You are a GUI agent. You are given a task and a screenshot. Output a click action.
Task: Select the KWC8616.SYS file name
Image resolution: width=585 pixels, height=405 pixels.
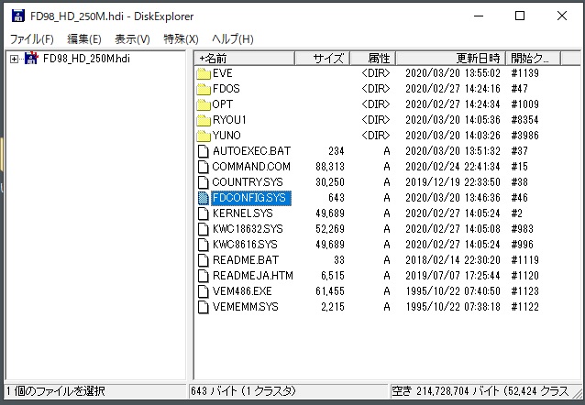[245, 245]
